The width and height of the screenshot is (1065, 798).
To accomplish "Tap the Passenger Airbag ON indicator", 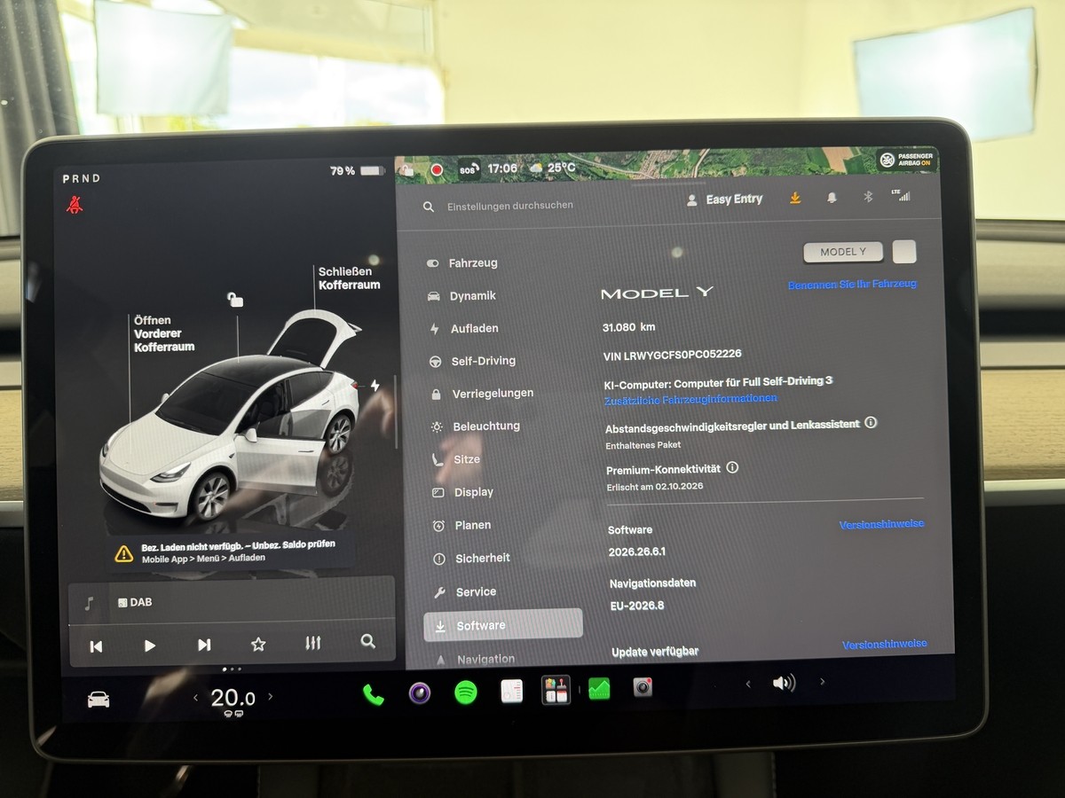I will pyautogui.click(x=907, y=160).
